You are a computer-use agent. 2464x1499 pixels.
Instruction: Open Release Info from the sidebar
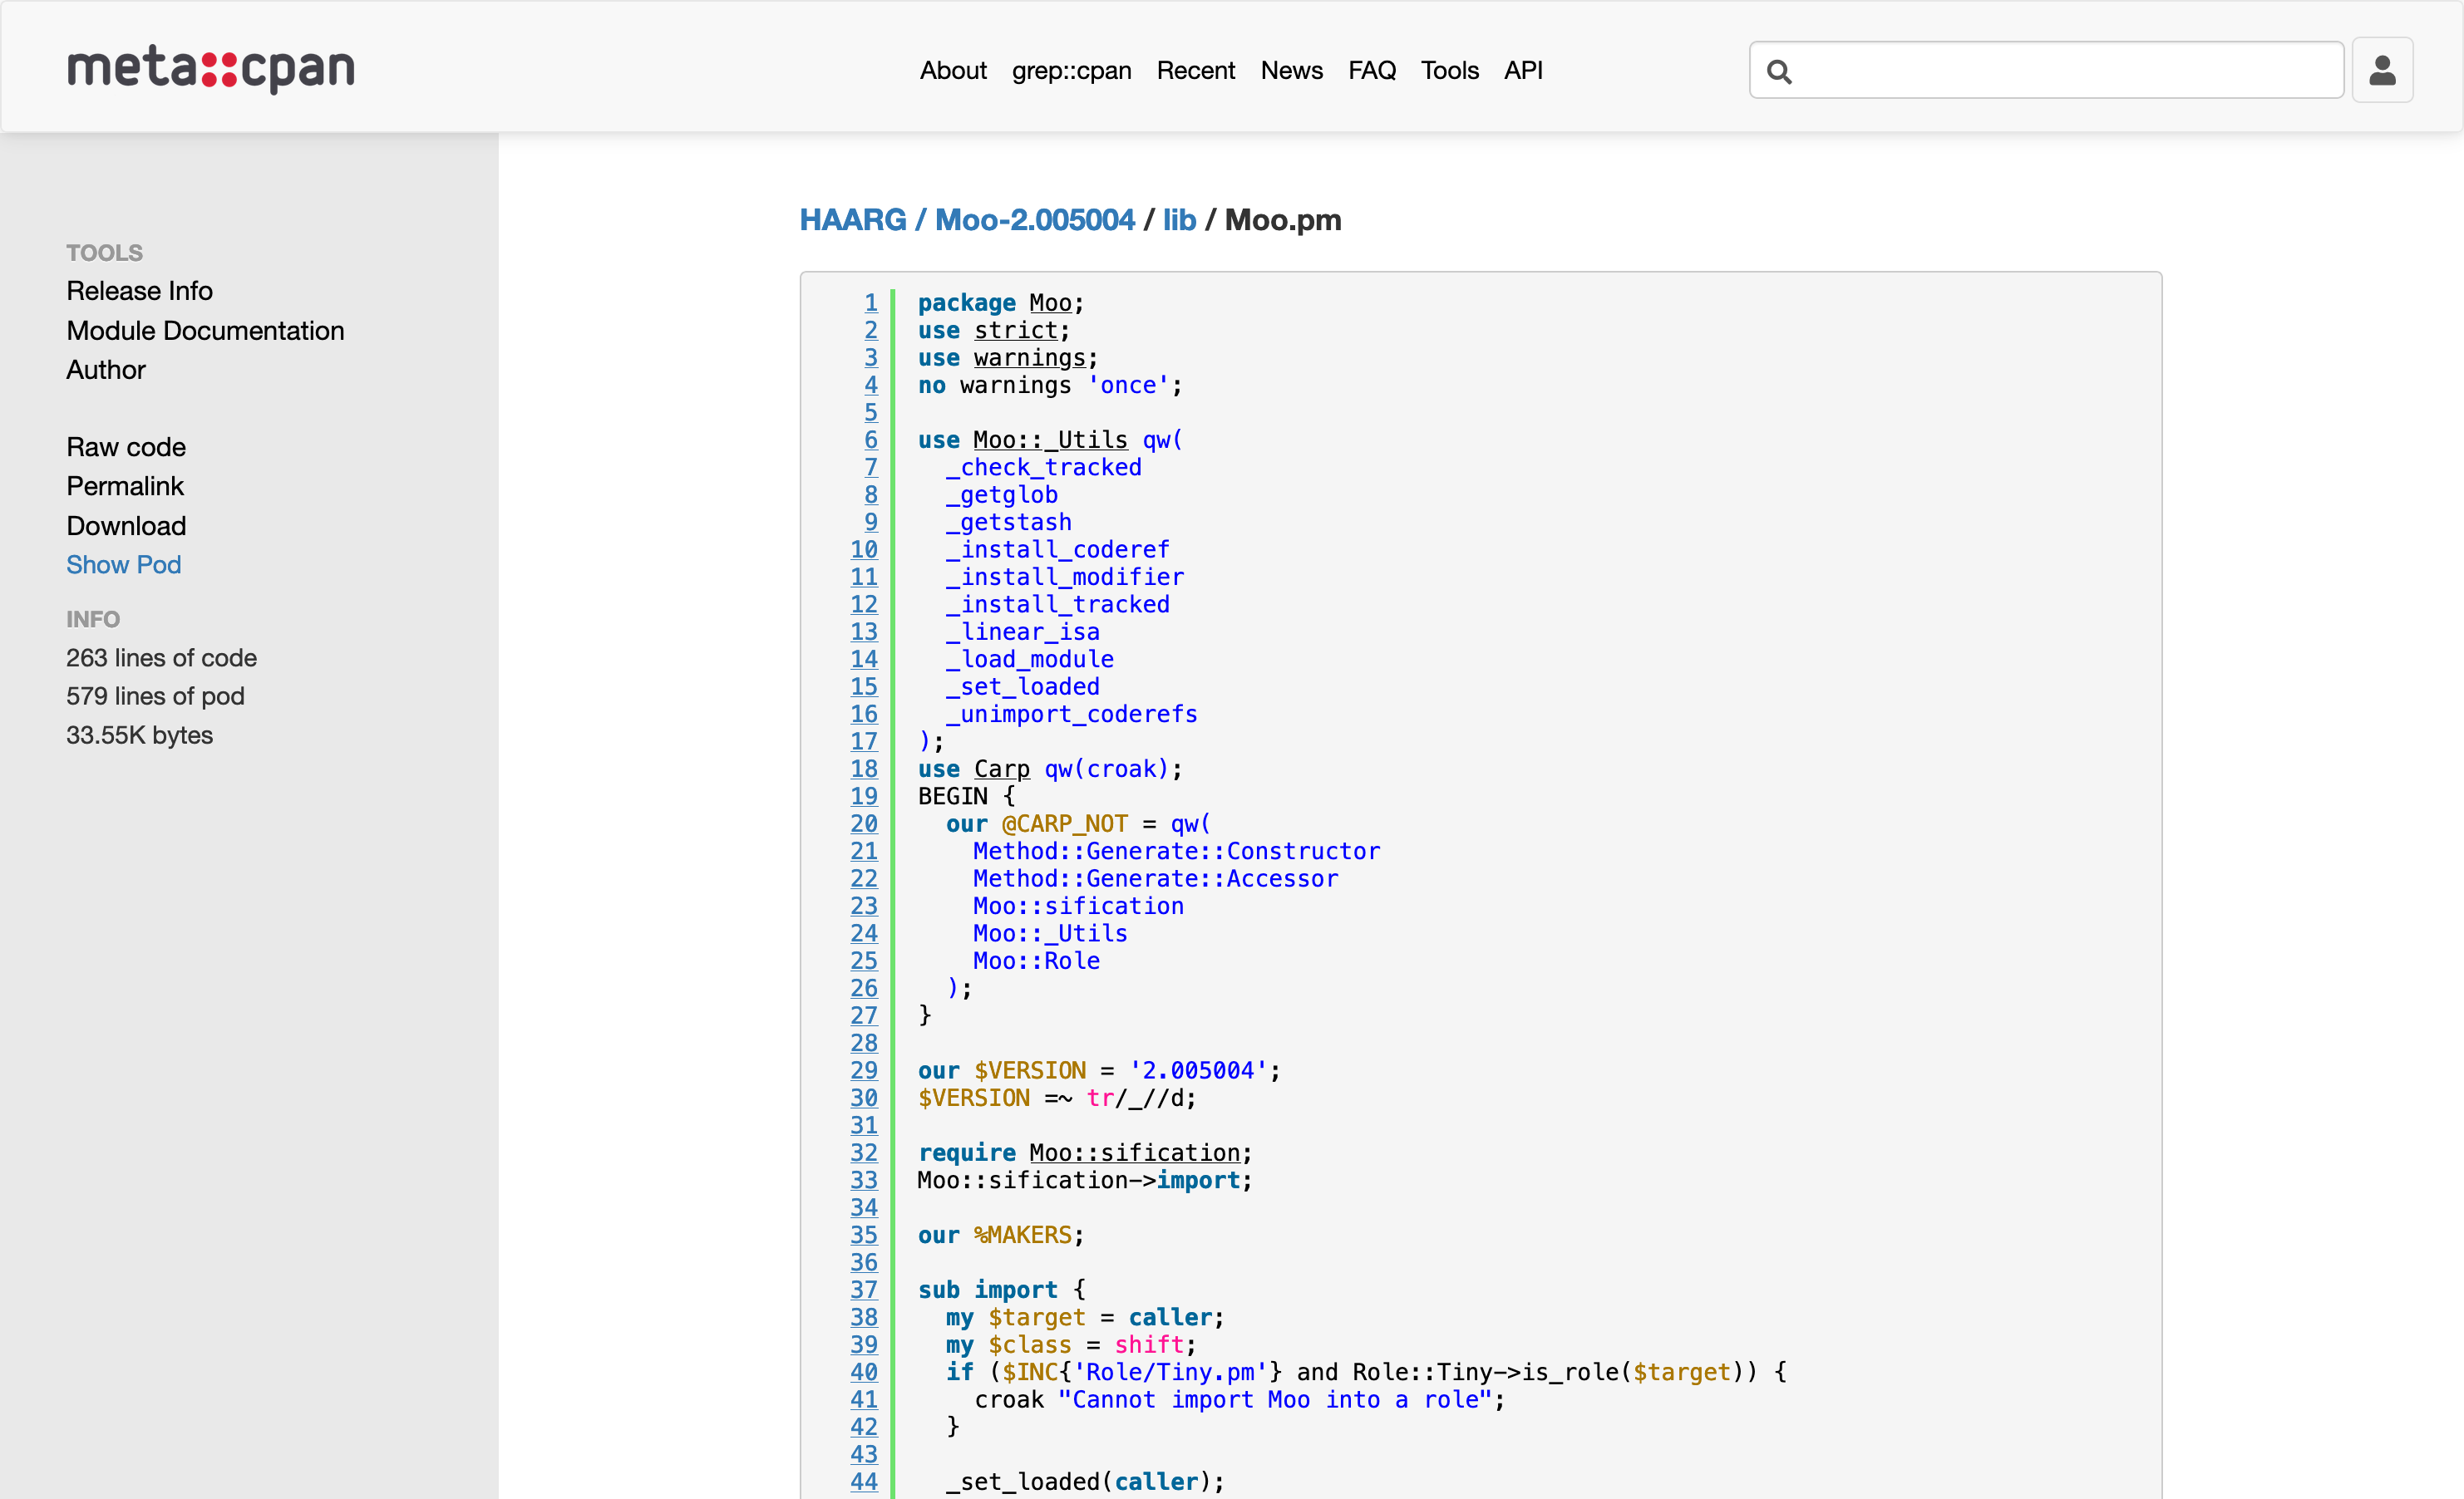139,290
